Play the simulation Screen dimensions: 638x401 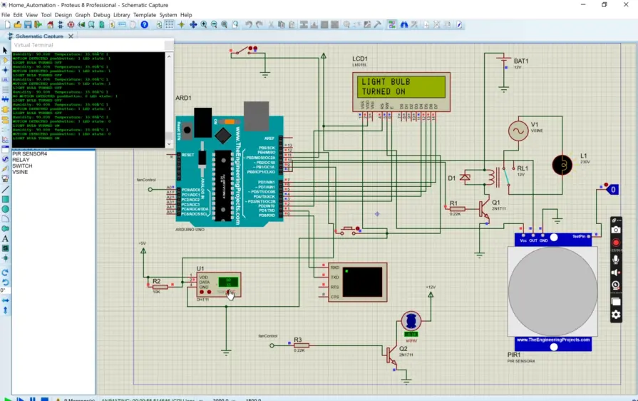coord(7,400)
